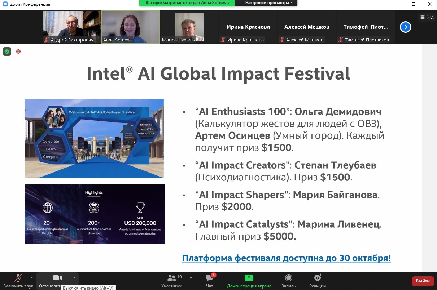Click the name Мария Байганова on slide

coord(335,195)
